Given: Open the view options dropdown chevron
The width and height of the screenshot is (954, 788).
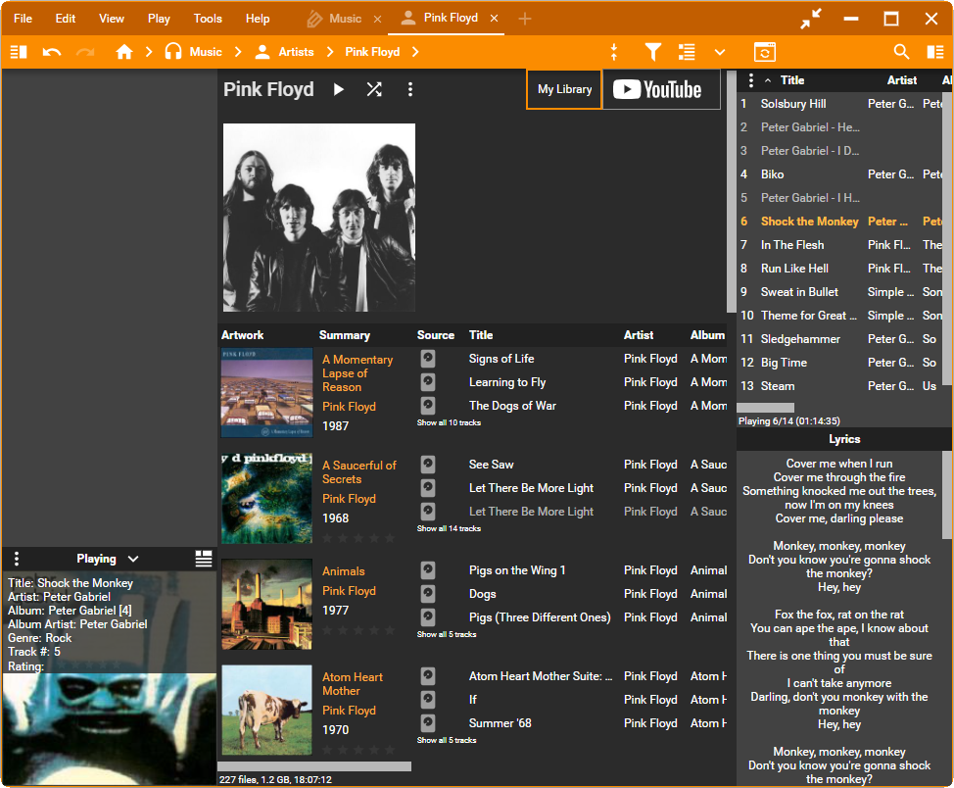Looking at the screenshot, I should (x=720, y=52).
